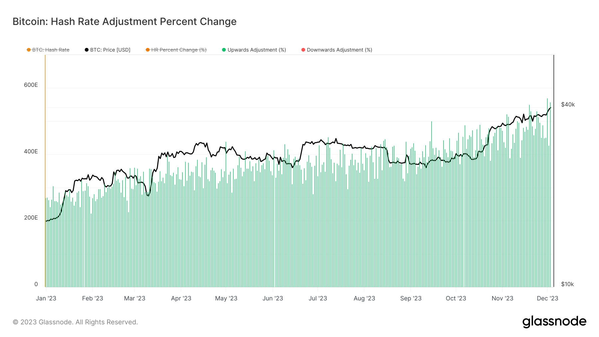Click the Jan '23 axis label
This screenshot has width=599, height=337.
pos(46,298)
